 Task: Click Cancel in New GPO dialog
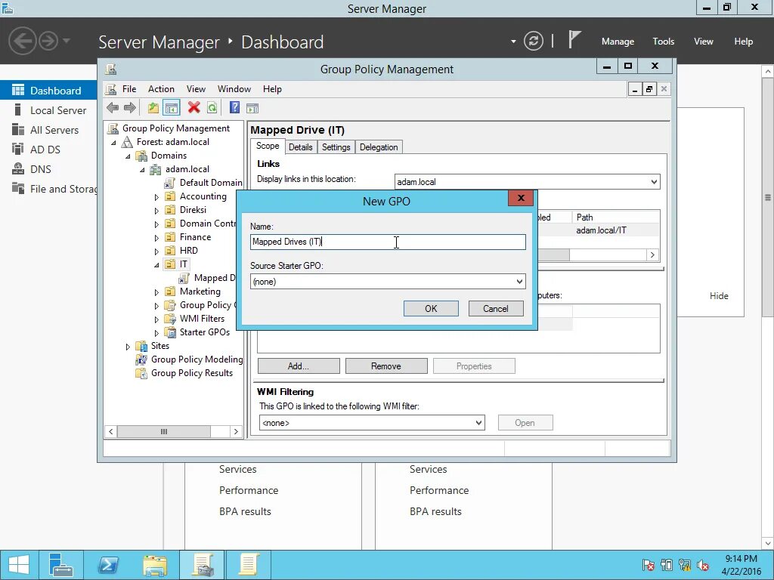tap(496, 308)
